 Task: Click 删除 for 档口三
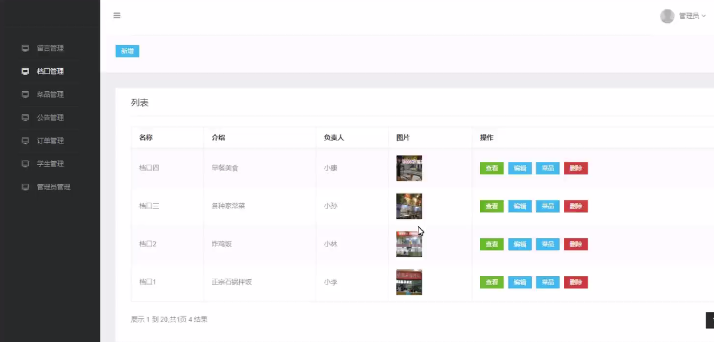pos(576,206)
